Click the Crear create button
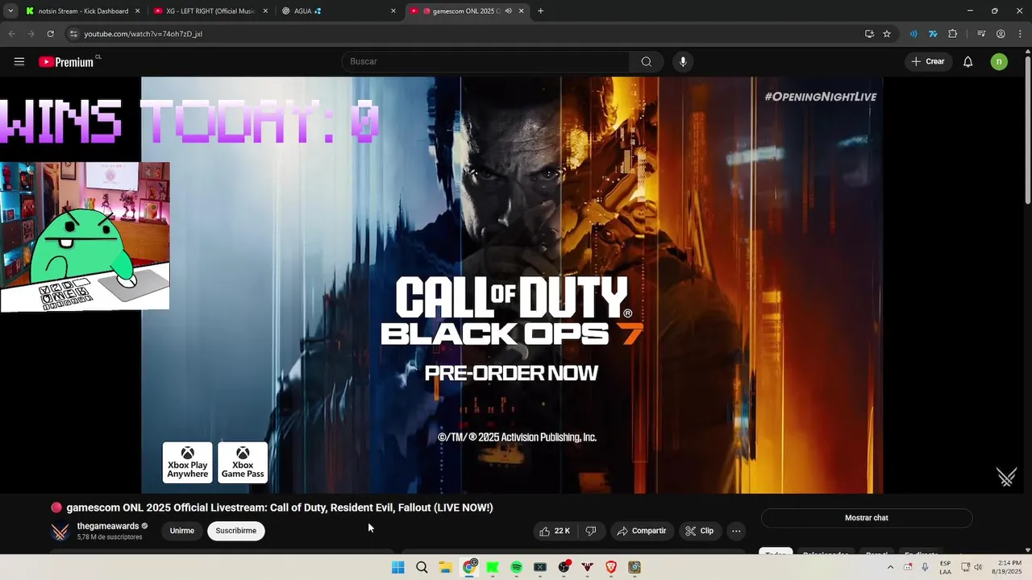1032x580 pixels. [x=928, y=61]
